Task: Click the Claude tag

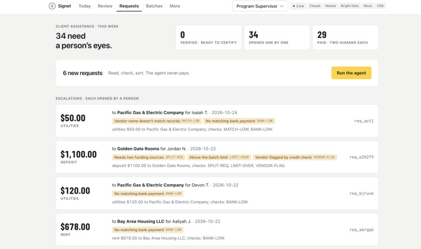Action: 314,6
